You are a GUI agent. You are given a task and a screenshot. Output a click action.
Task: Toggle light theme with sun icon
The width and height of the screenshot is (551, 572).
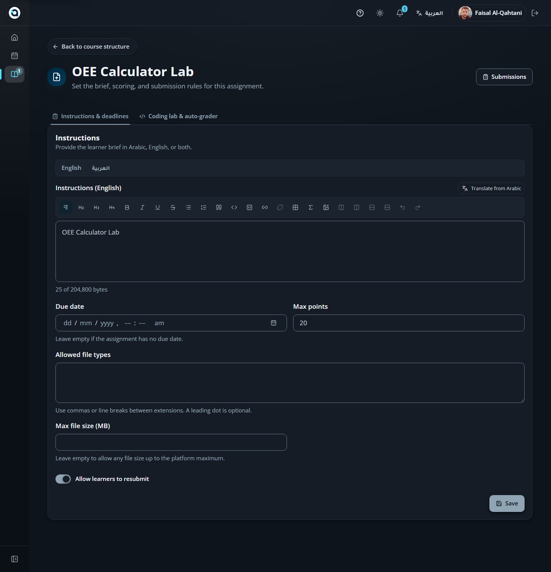click(x=380, y=13)
